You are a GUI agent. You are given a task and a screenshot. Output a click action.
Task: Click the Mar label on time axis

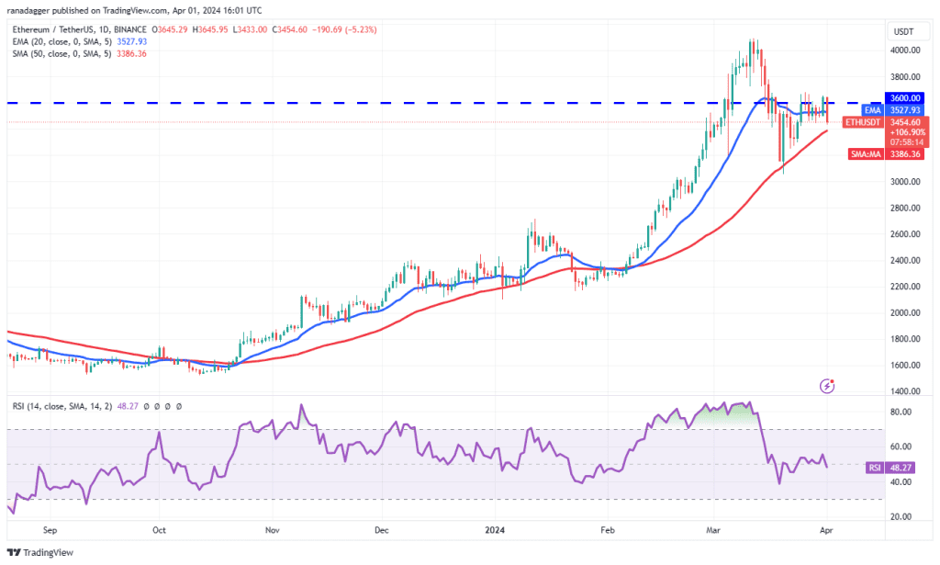pos(713,530)
